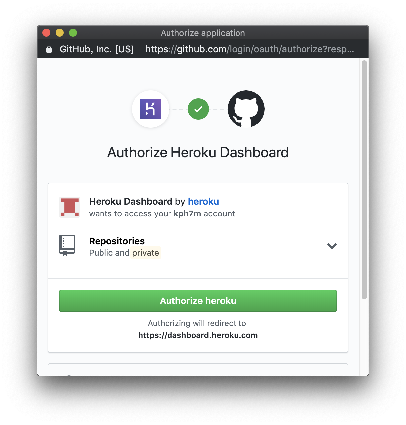The height and width of the screenshot is (425, 406).
Task: Authorize heroku with the green button
Action: (x=198, y=301)
